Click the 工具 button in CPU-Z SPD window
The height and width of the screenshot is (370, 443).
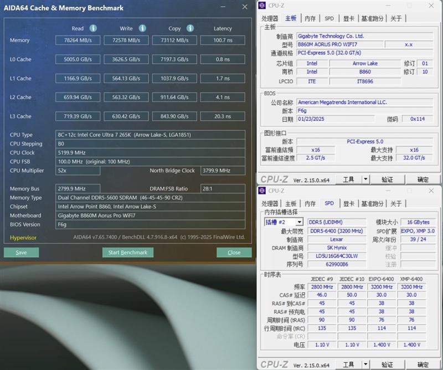coord(348,364)
